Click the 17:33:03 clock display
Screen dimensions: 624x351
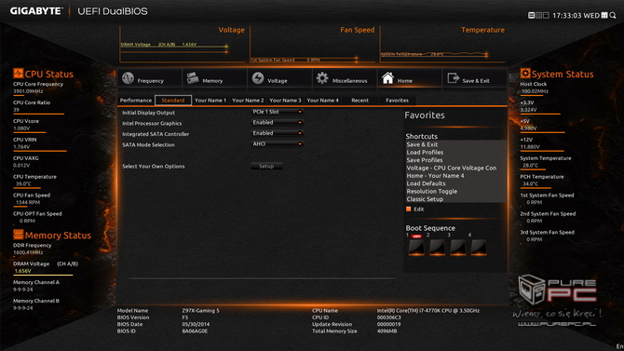point(567,16)
